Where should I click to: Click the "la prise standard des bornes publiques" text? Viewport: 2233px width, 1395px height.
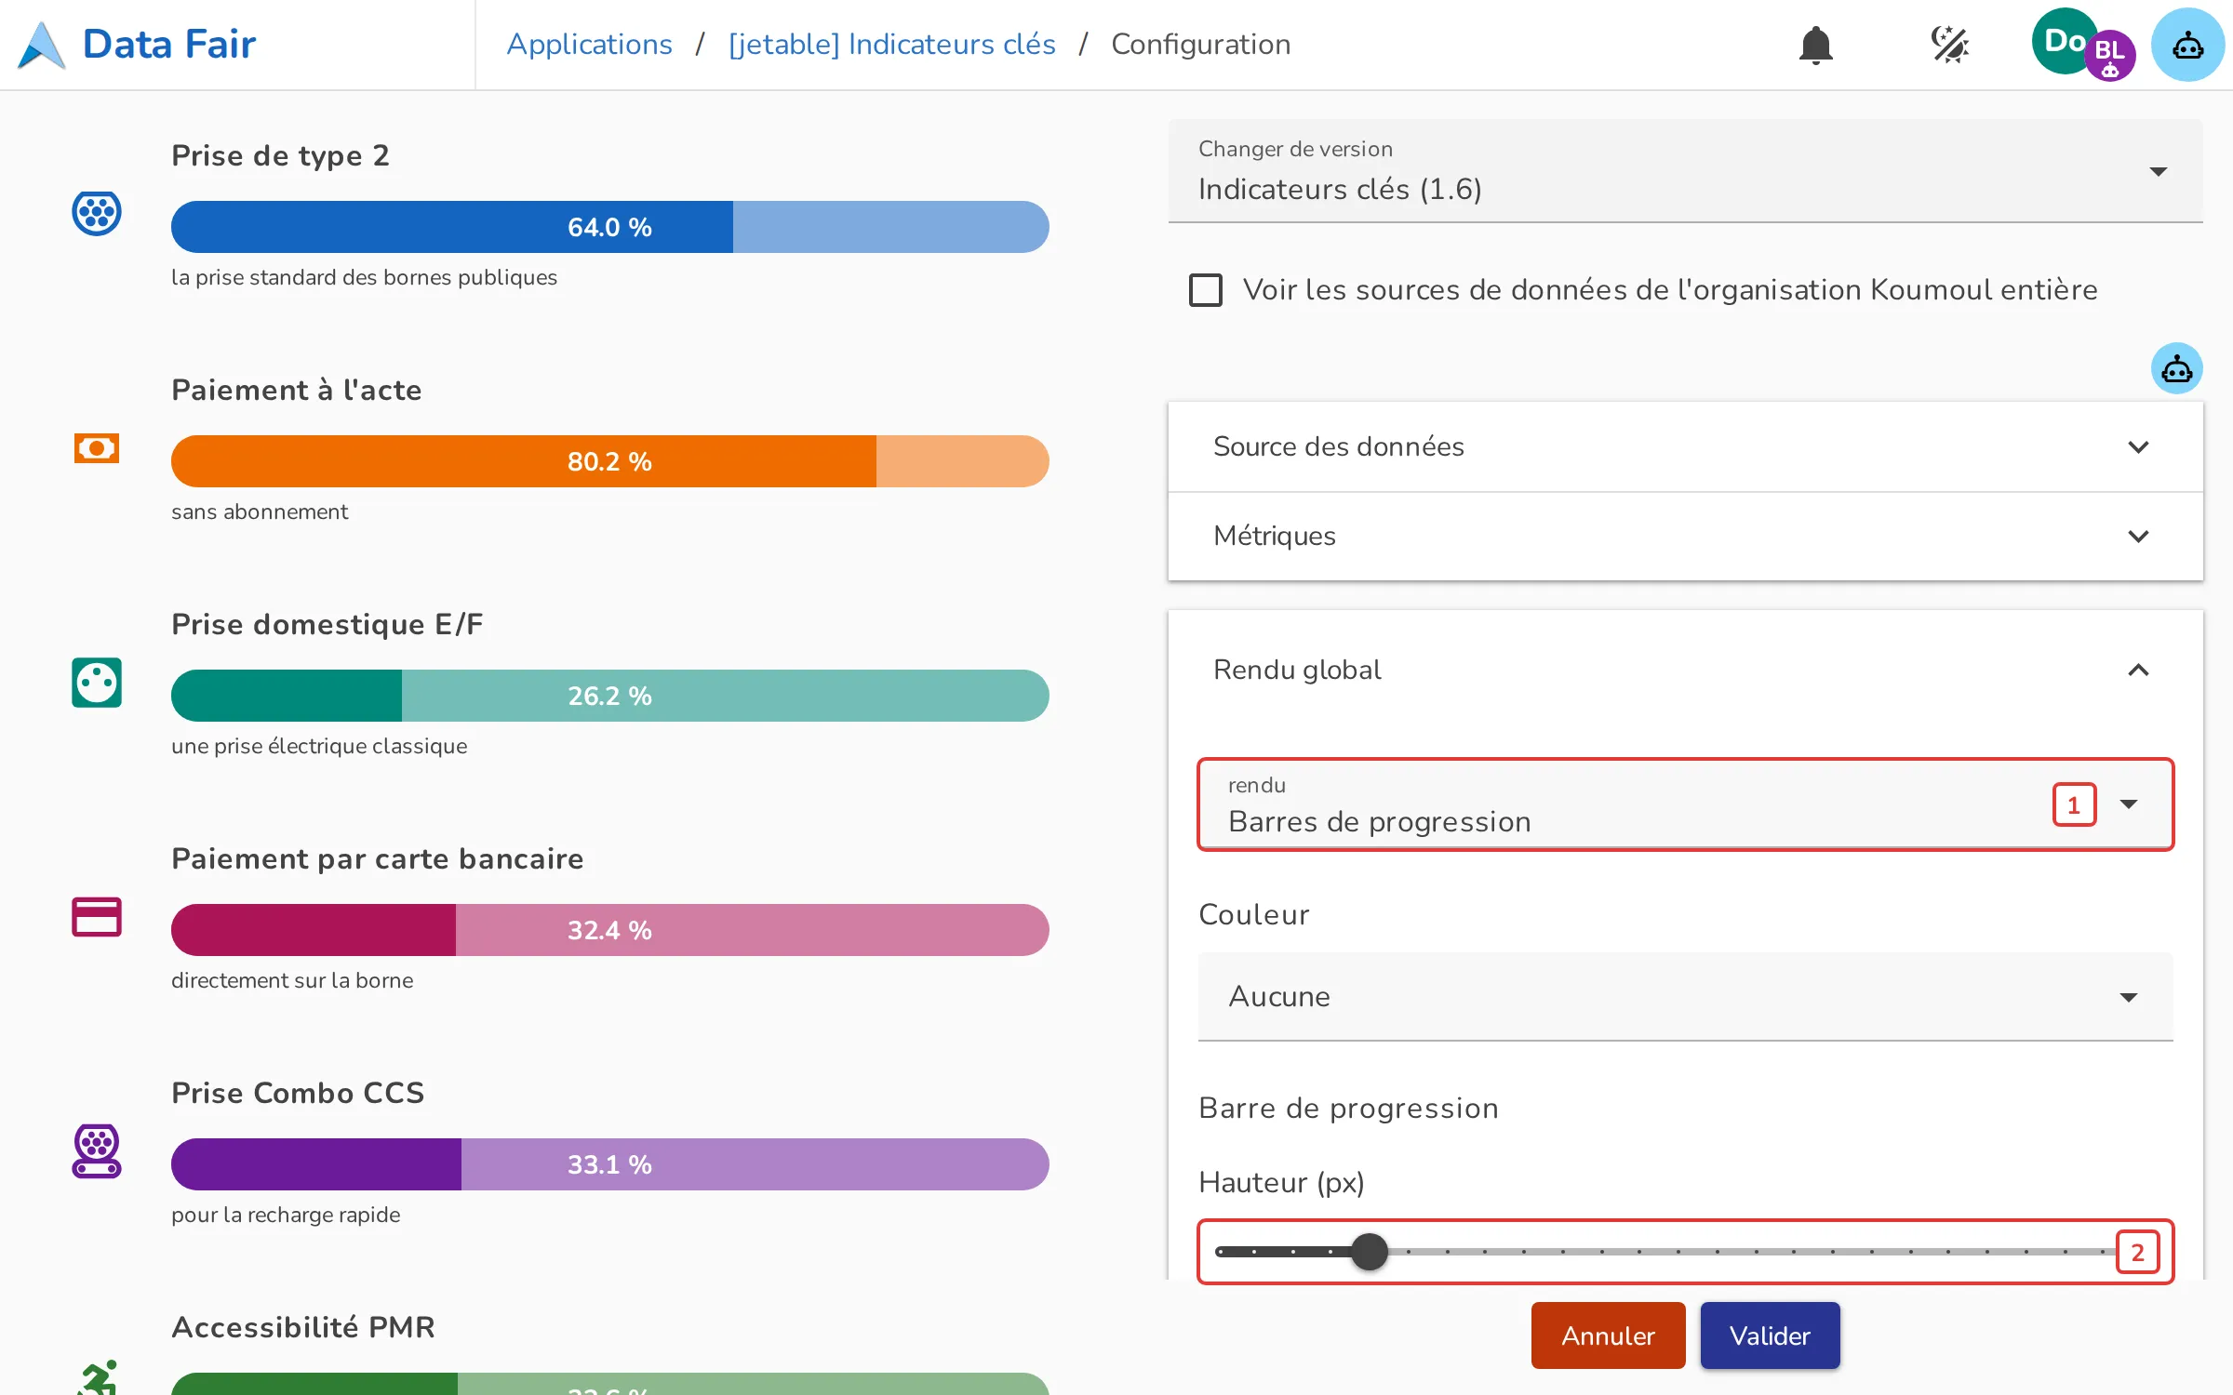(x=364, y=277)
